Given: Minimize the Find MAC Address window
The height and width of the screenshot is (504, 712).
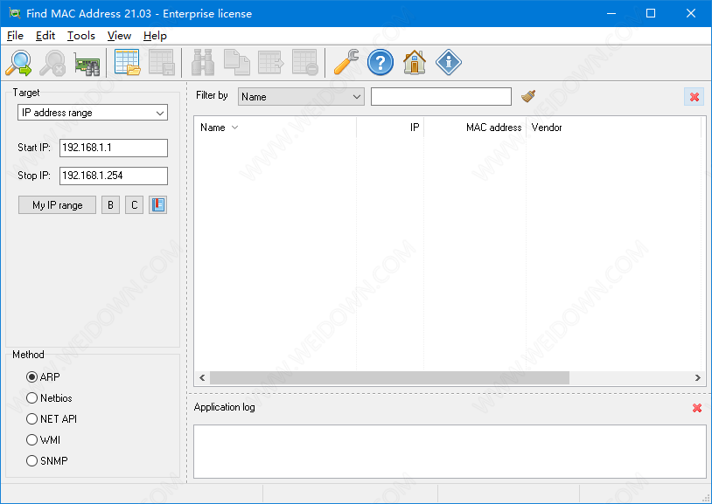Looking at the screenshot, I should pyautogui.click(x=611, y=13).
